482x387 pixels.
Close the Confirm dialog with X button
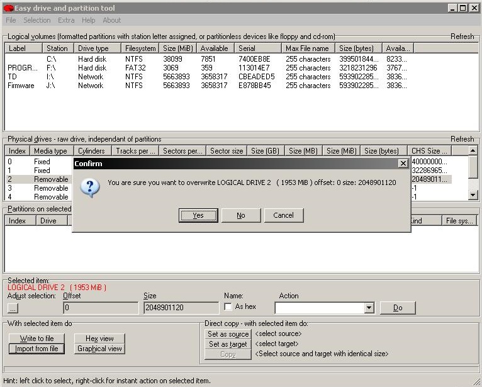(403, 164)
